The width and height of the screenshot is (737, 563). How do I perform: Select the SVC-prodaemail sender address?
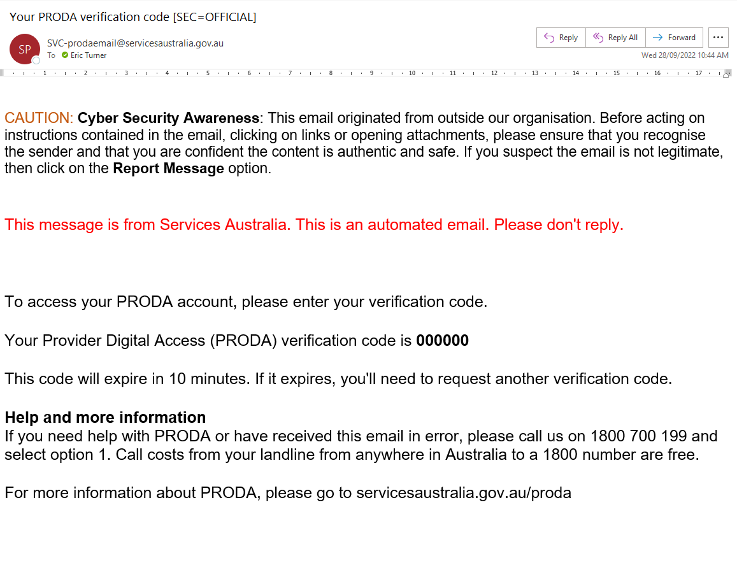tap(135, 43)
